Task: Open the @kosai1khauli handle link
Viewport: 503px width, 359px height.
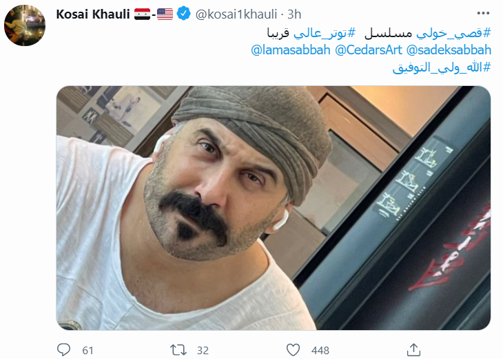Action: (236, 14)
